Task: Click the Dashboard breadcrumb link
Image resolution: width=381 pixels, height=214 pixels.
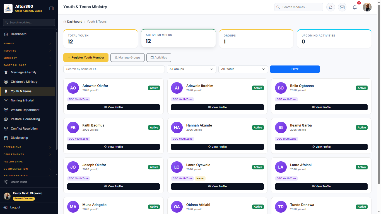Action: [73, 21]
